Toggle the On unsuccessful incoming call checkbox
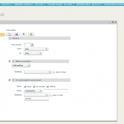Image resolution: width=124 pixels, height=124 pixels. click(x=9, y=80)
